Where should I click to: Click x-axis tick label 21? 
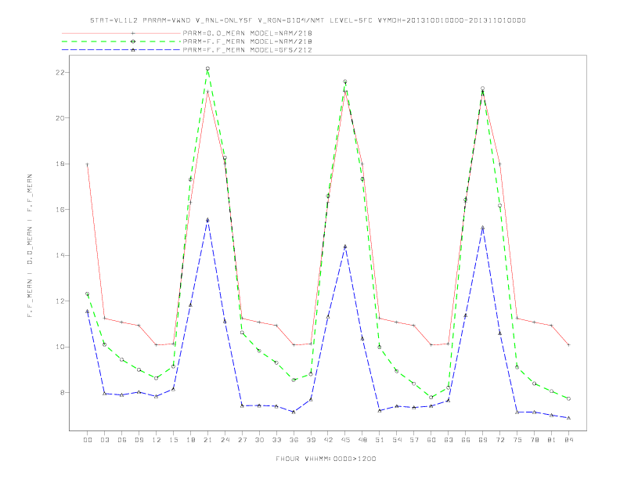[207, 440]
